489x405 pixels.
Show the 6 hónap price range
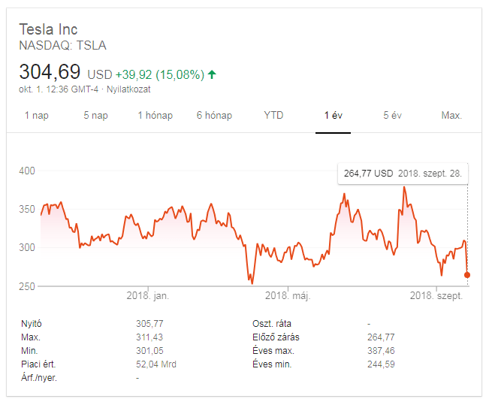214,116
